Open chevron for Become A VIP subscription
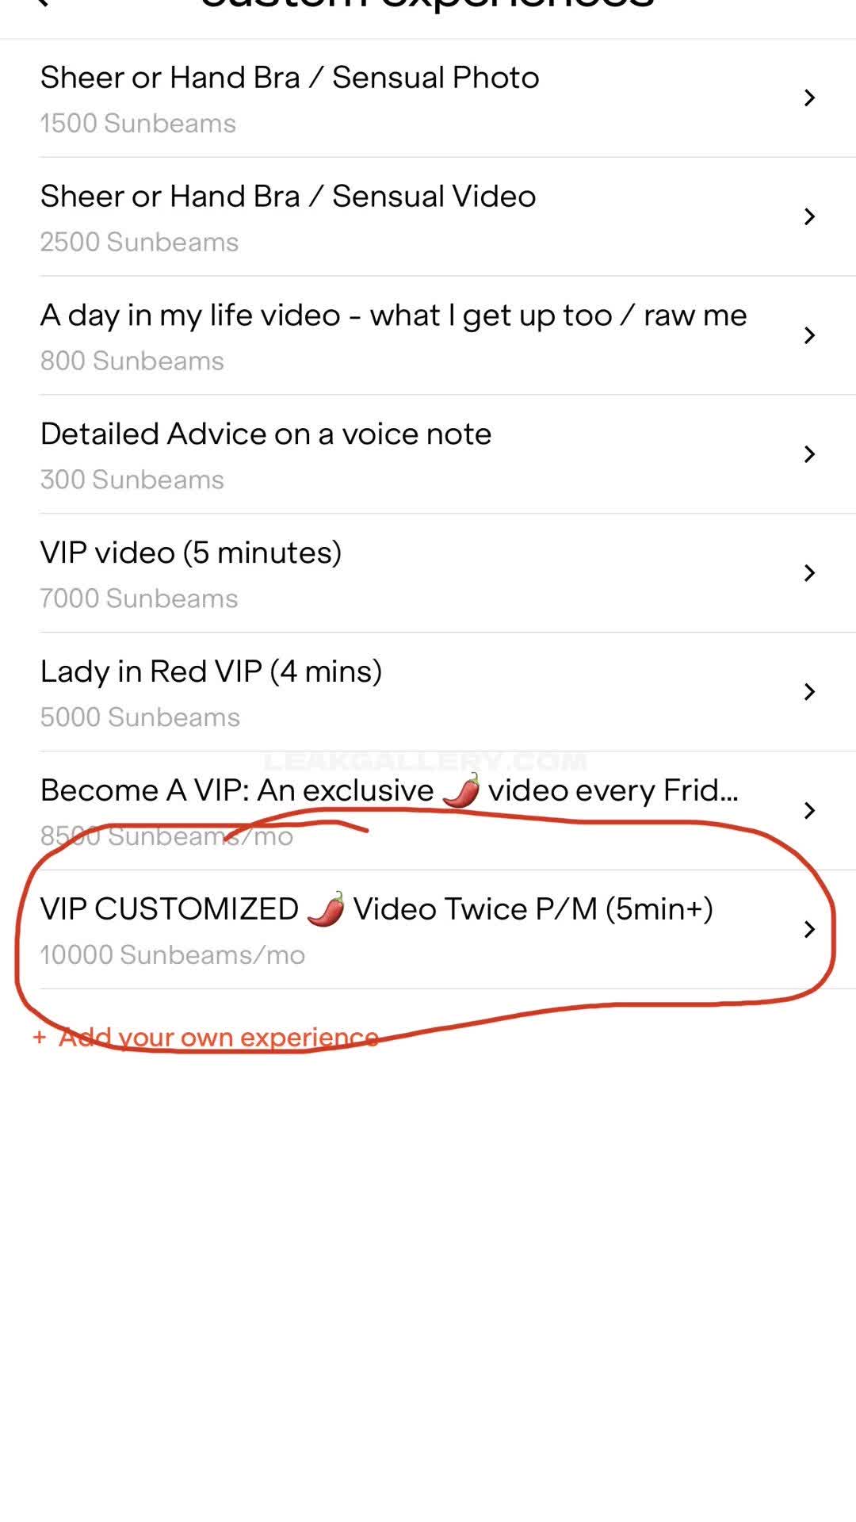Screen dimensions: 856x1522 click(809, 811)
